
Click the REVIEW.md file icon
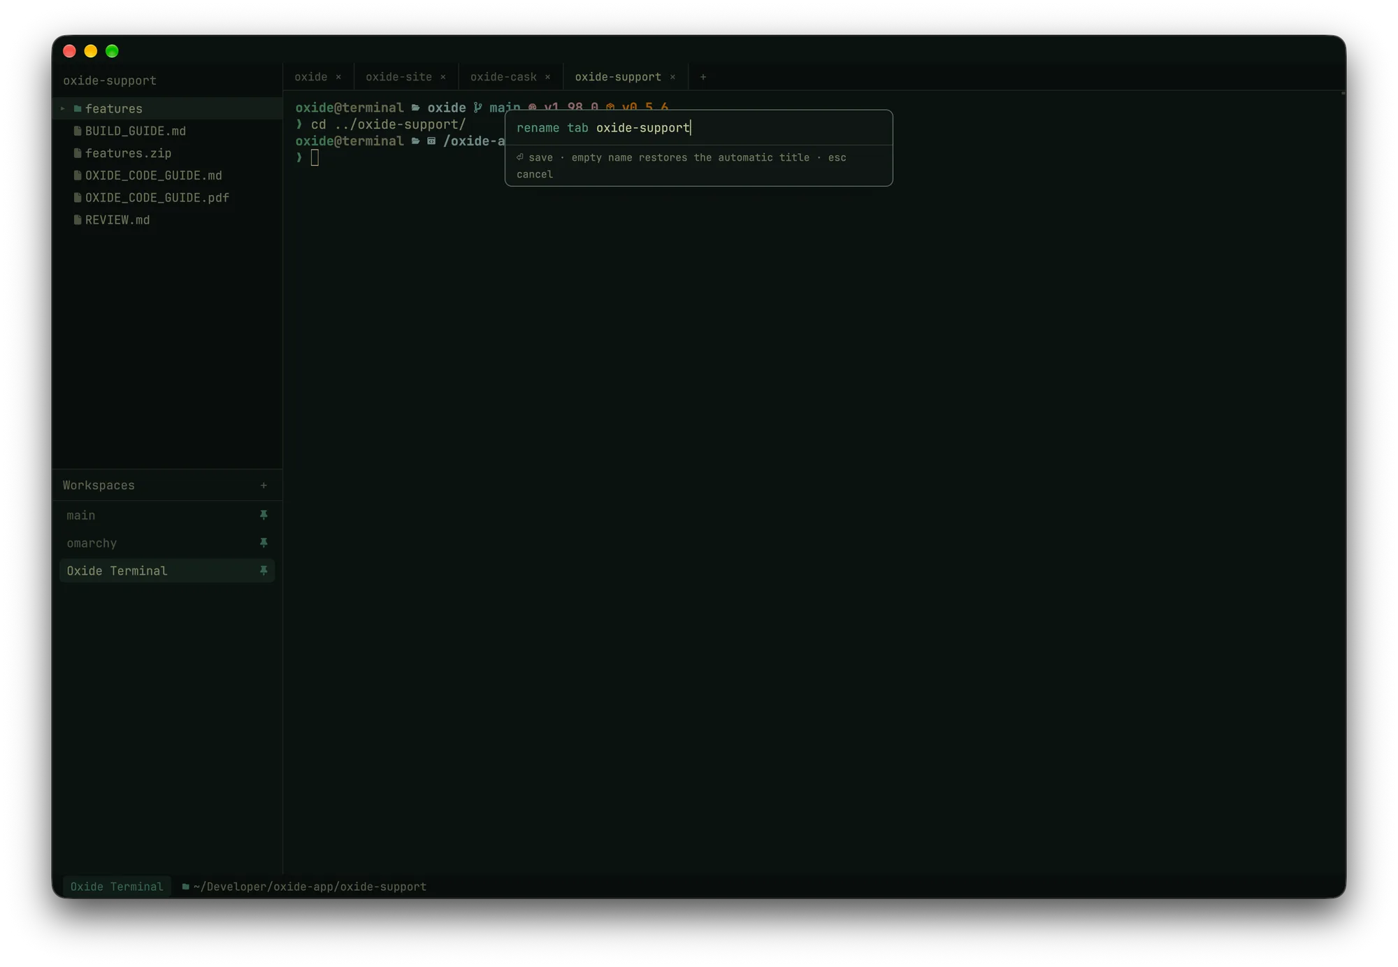pyautogui.click(x=78, y=220)
